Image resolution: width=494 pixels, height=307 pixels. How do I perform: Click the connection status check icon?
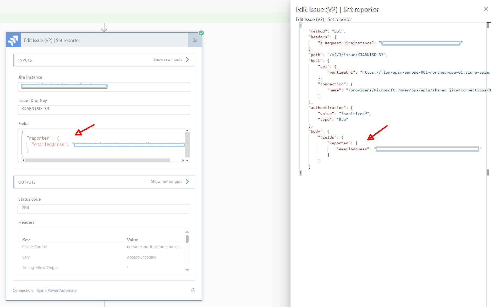point(193,290)
